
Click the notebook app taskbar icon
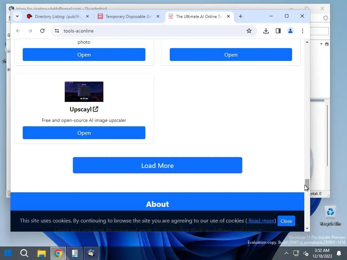[x=75, y=253]
